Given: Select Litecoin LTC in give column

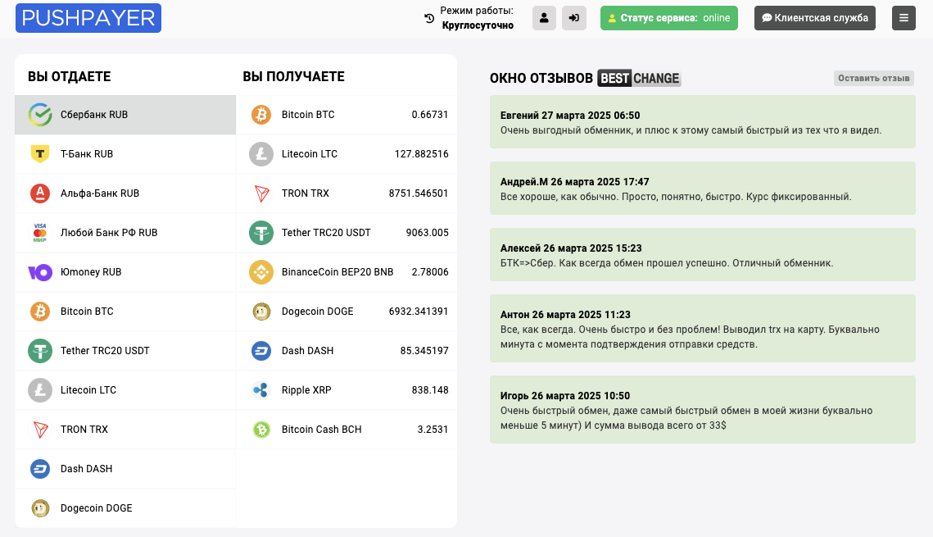Looking at the screenshot, I should (x=125, y=390).
